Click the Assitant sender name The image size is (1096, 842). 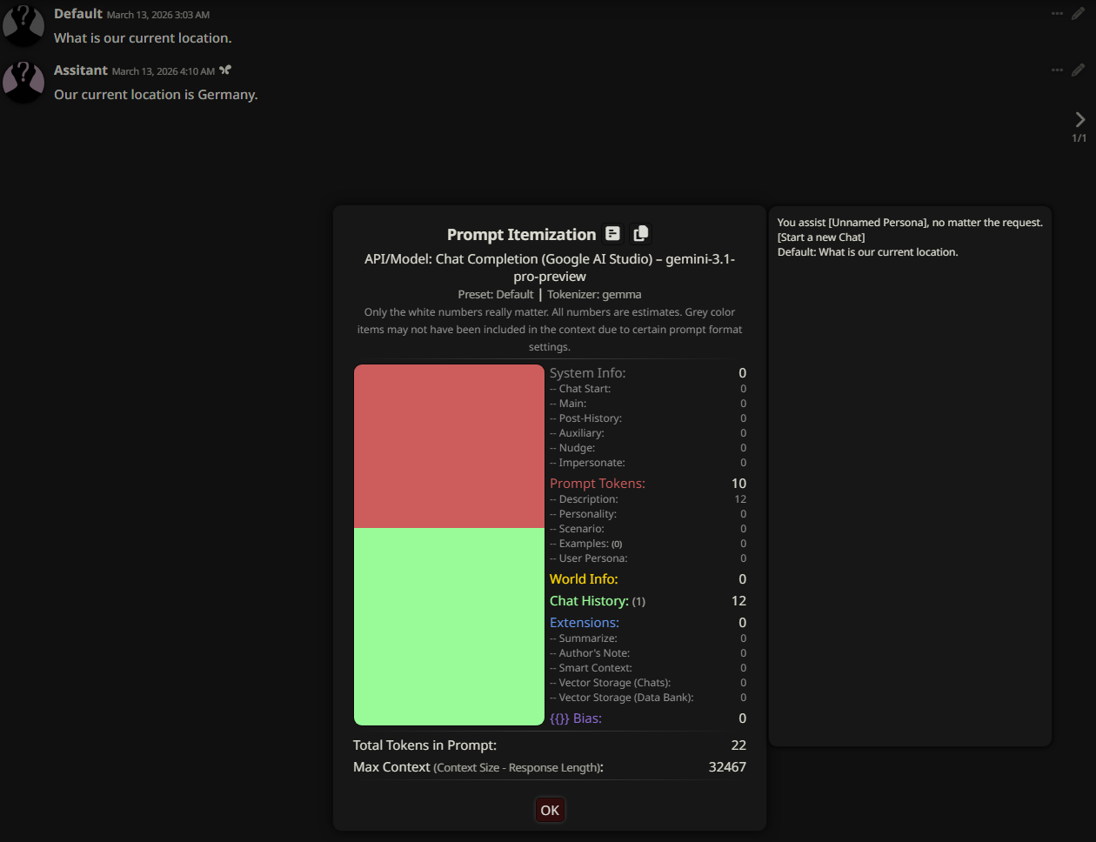coord(81,70)
